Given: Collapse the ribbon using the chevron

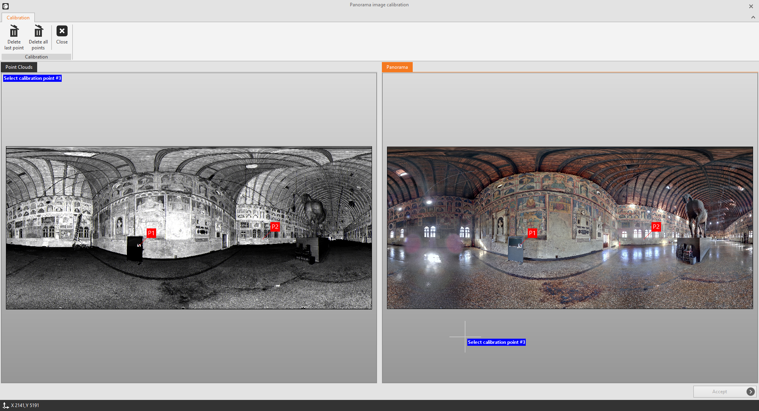Looking at the screenshot, I should tap(753, 17).
